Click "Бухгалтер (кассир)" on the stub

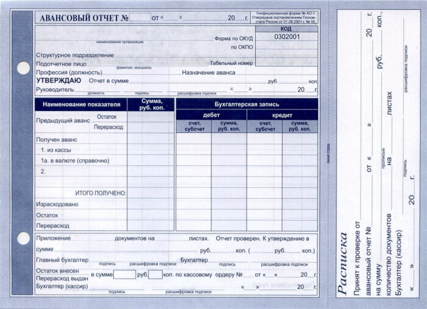pos(398,263)
